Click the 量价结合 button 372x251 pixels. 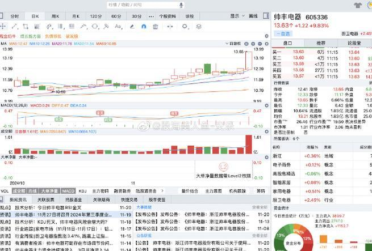pos(190,191)
